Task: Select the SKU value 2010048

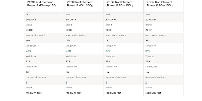Action: pyautogui.click(x=71, y=19)
